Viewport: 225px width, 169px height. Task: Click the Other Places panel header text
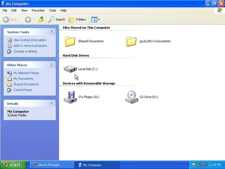tap(17, 65)
